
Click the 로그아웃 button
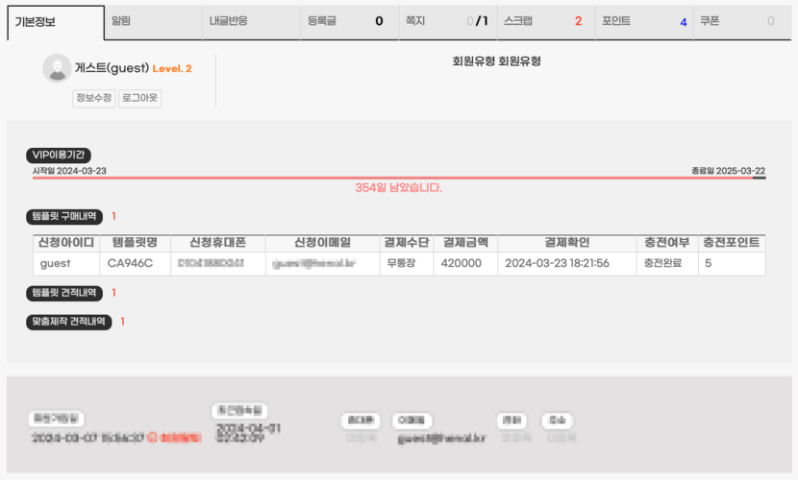pos(140,98)
